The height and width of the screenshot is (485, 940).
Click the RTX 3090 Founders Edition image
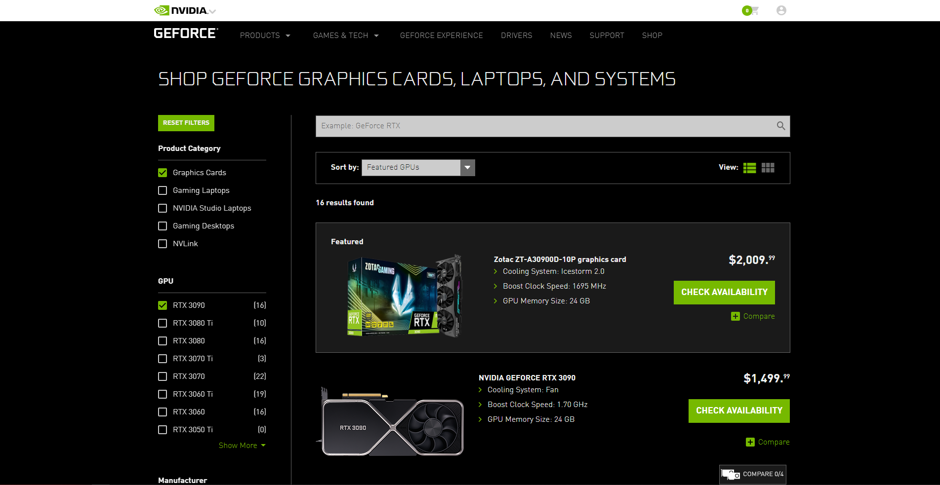[390, 421]
